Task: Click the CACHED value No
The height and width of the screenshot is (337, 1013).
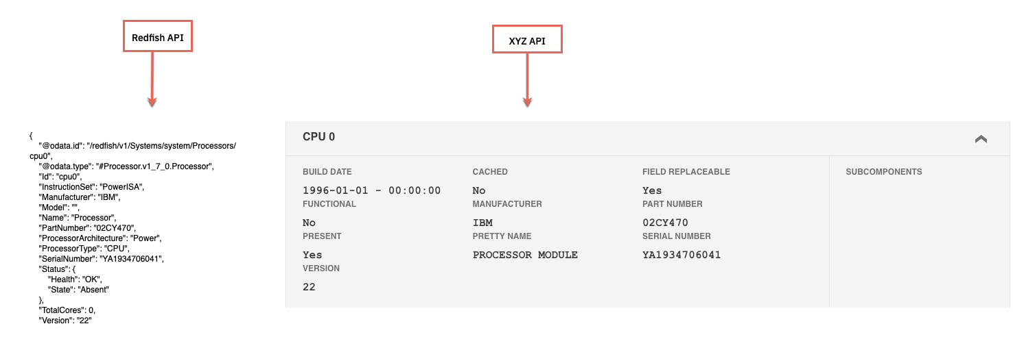Action: click(479, 190)
